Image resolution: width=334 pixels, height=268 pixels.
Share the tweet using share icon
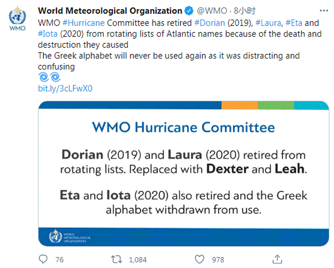tap(277, 259)
